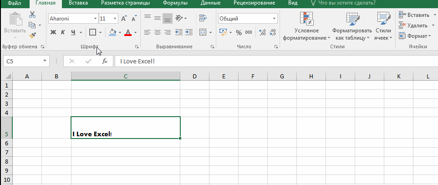The width and height of the screenshot is (438, 185).
Task: Click Insert Function fx icon
Action: pyautogui.click(x=105, y=61)
